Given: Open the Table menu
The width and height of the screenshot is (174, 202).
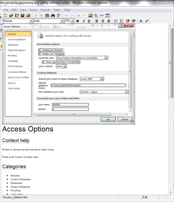Looking at the screenshot, I should (57, 10).
